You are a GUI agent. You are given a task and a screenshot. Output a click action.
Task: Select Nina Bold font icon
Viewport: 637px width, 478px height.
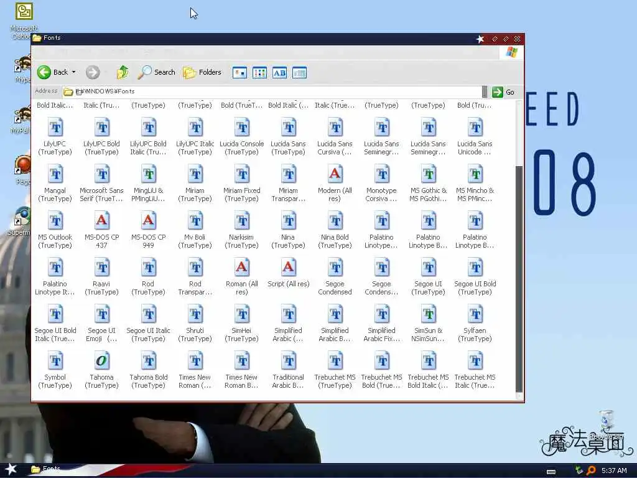click(335, 221)
